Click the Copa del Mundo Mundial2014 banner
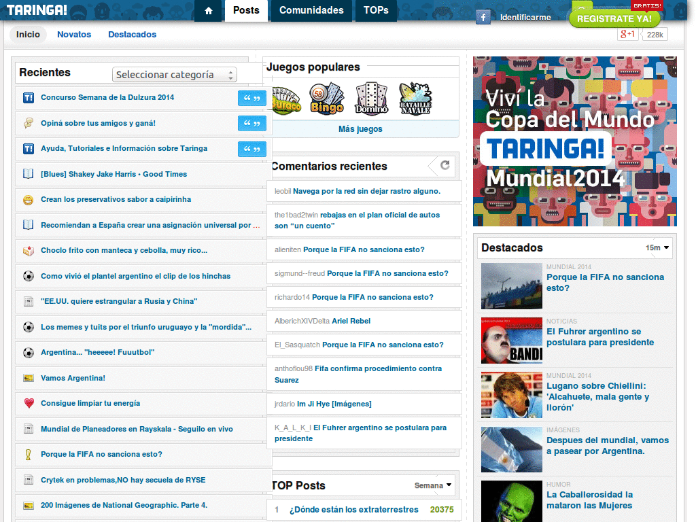696x522 pixels. click(x=575, y=141)
